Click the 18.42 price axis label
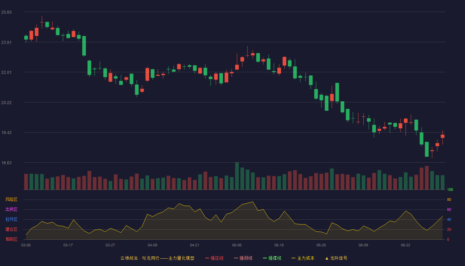465x266 pixels. pos(6,133)
